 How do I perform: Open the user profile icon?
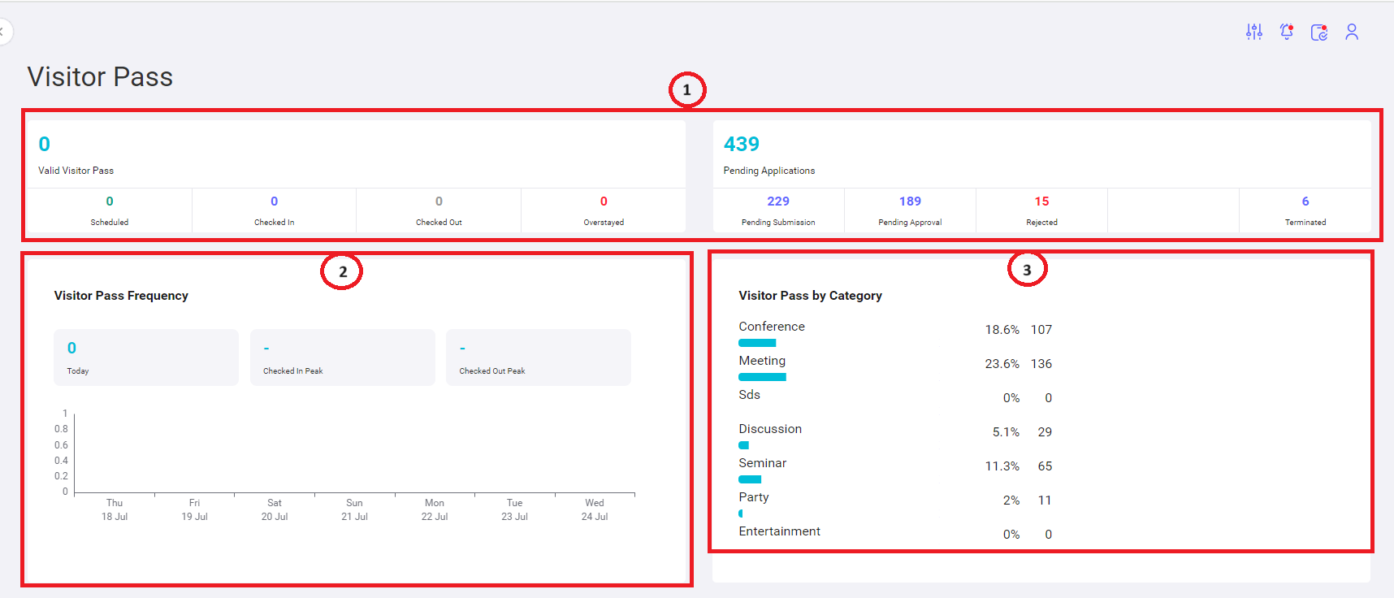pyautogui.click(x=1352, y=32)
